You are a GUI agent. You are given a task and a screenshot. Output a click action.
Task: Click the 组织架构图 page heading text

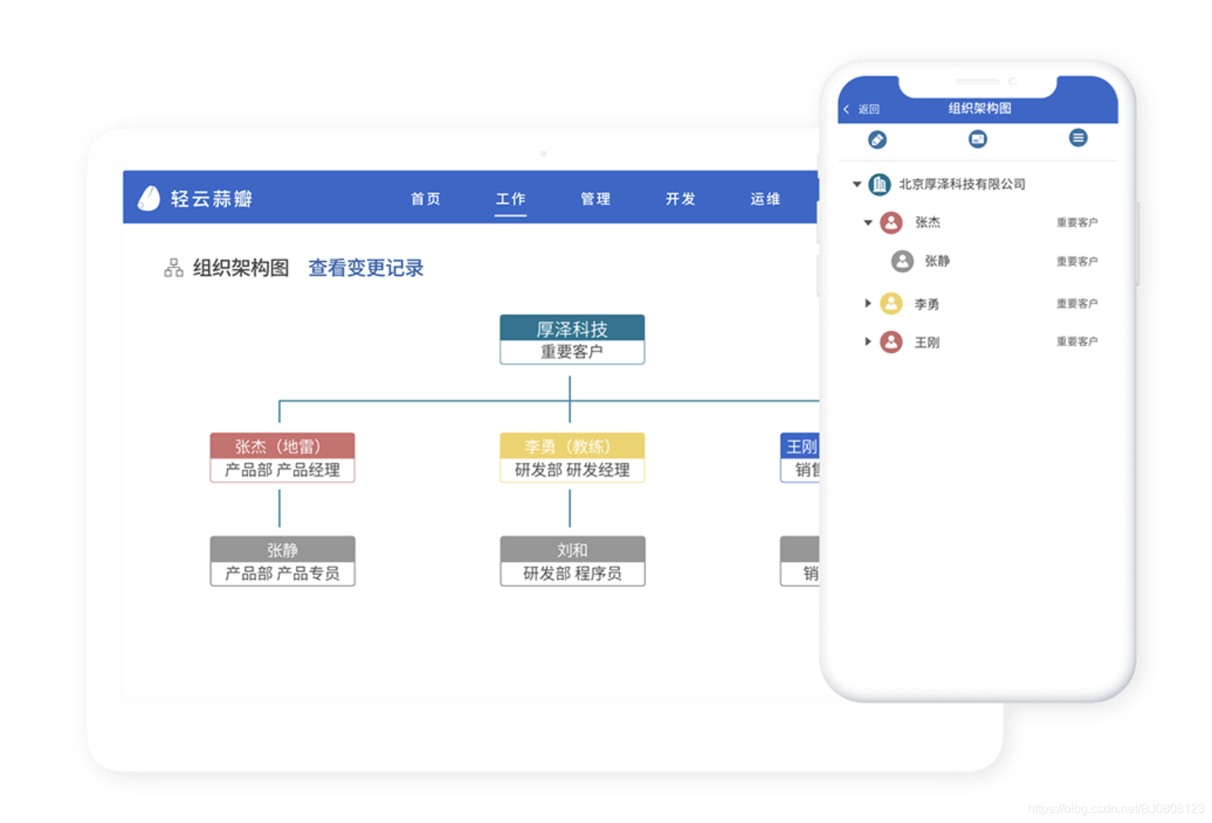(x=241, y=268)
